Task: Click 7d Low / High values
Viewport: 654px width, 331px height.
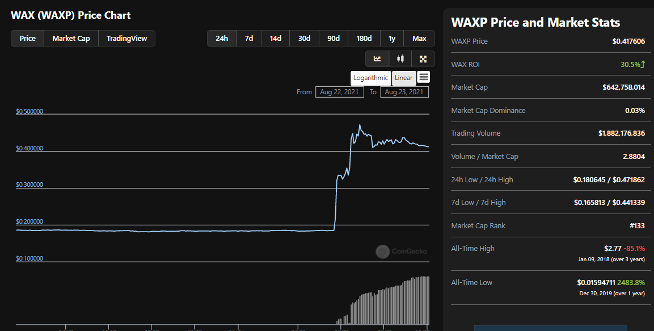Action: 609,203
